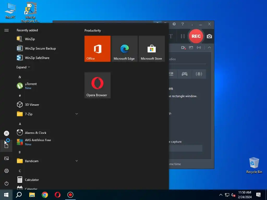
Task: Expand the 7-Zip folder
Action: click(x=47, y=114)
